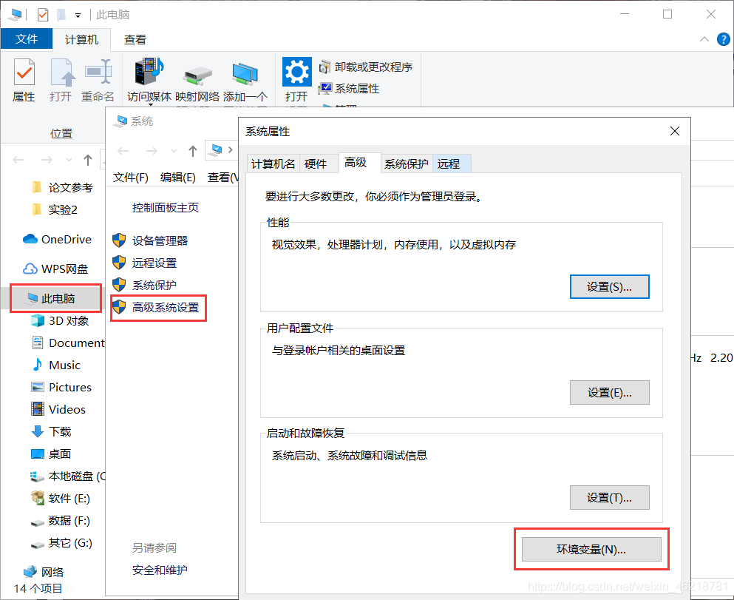The height and width of the screenshot is (600, 734).
Task: Select the 软件 (E:) drive
Action: [x=61, y=499]
